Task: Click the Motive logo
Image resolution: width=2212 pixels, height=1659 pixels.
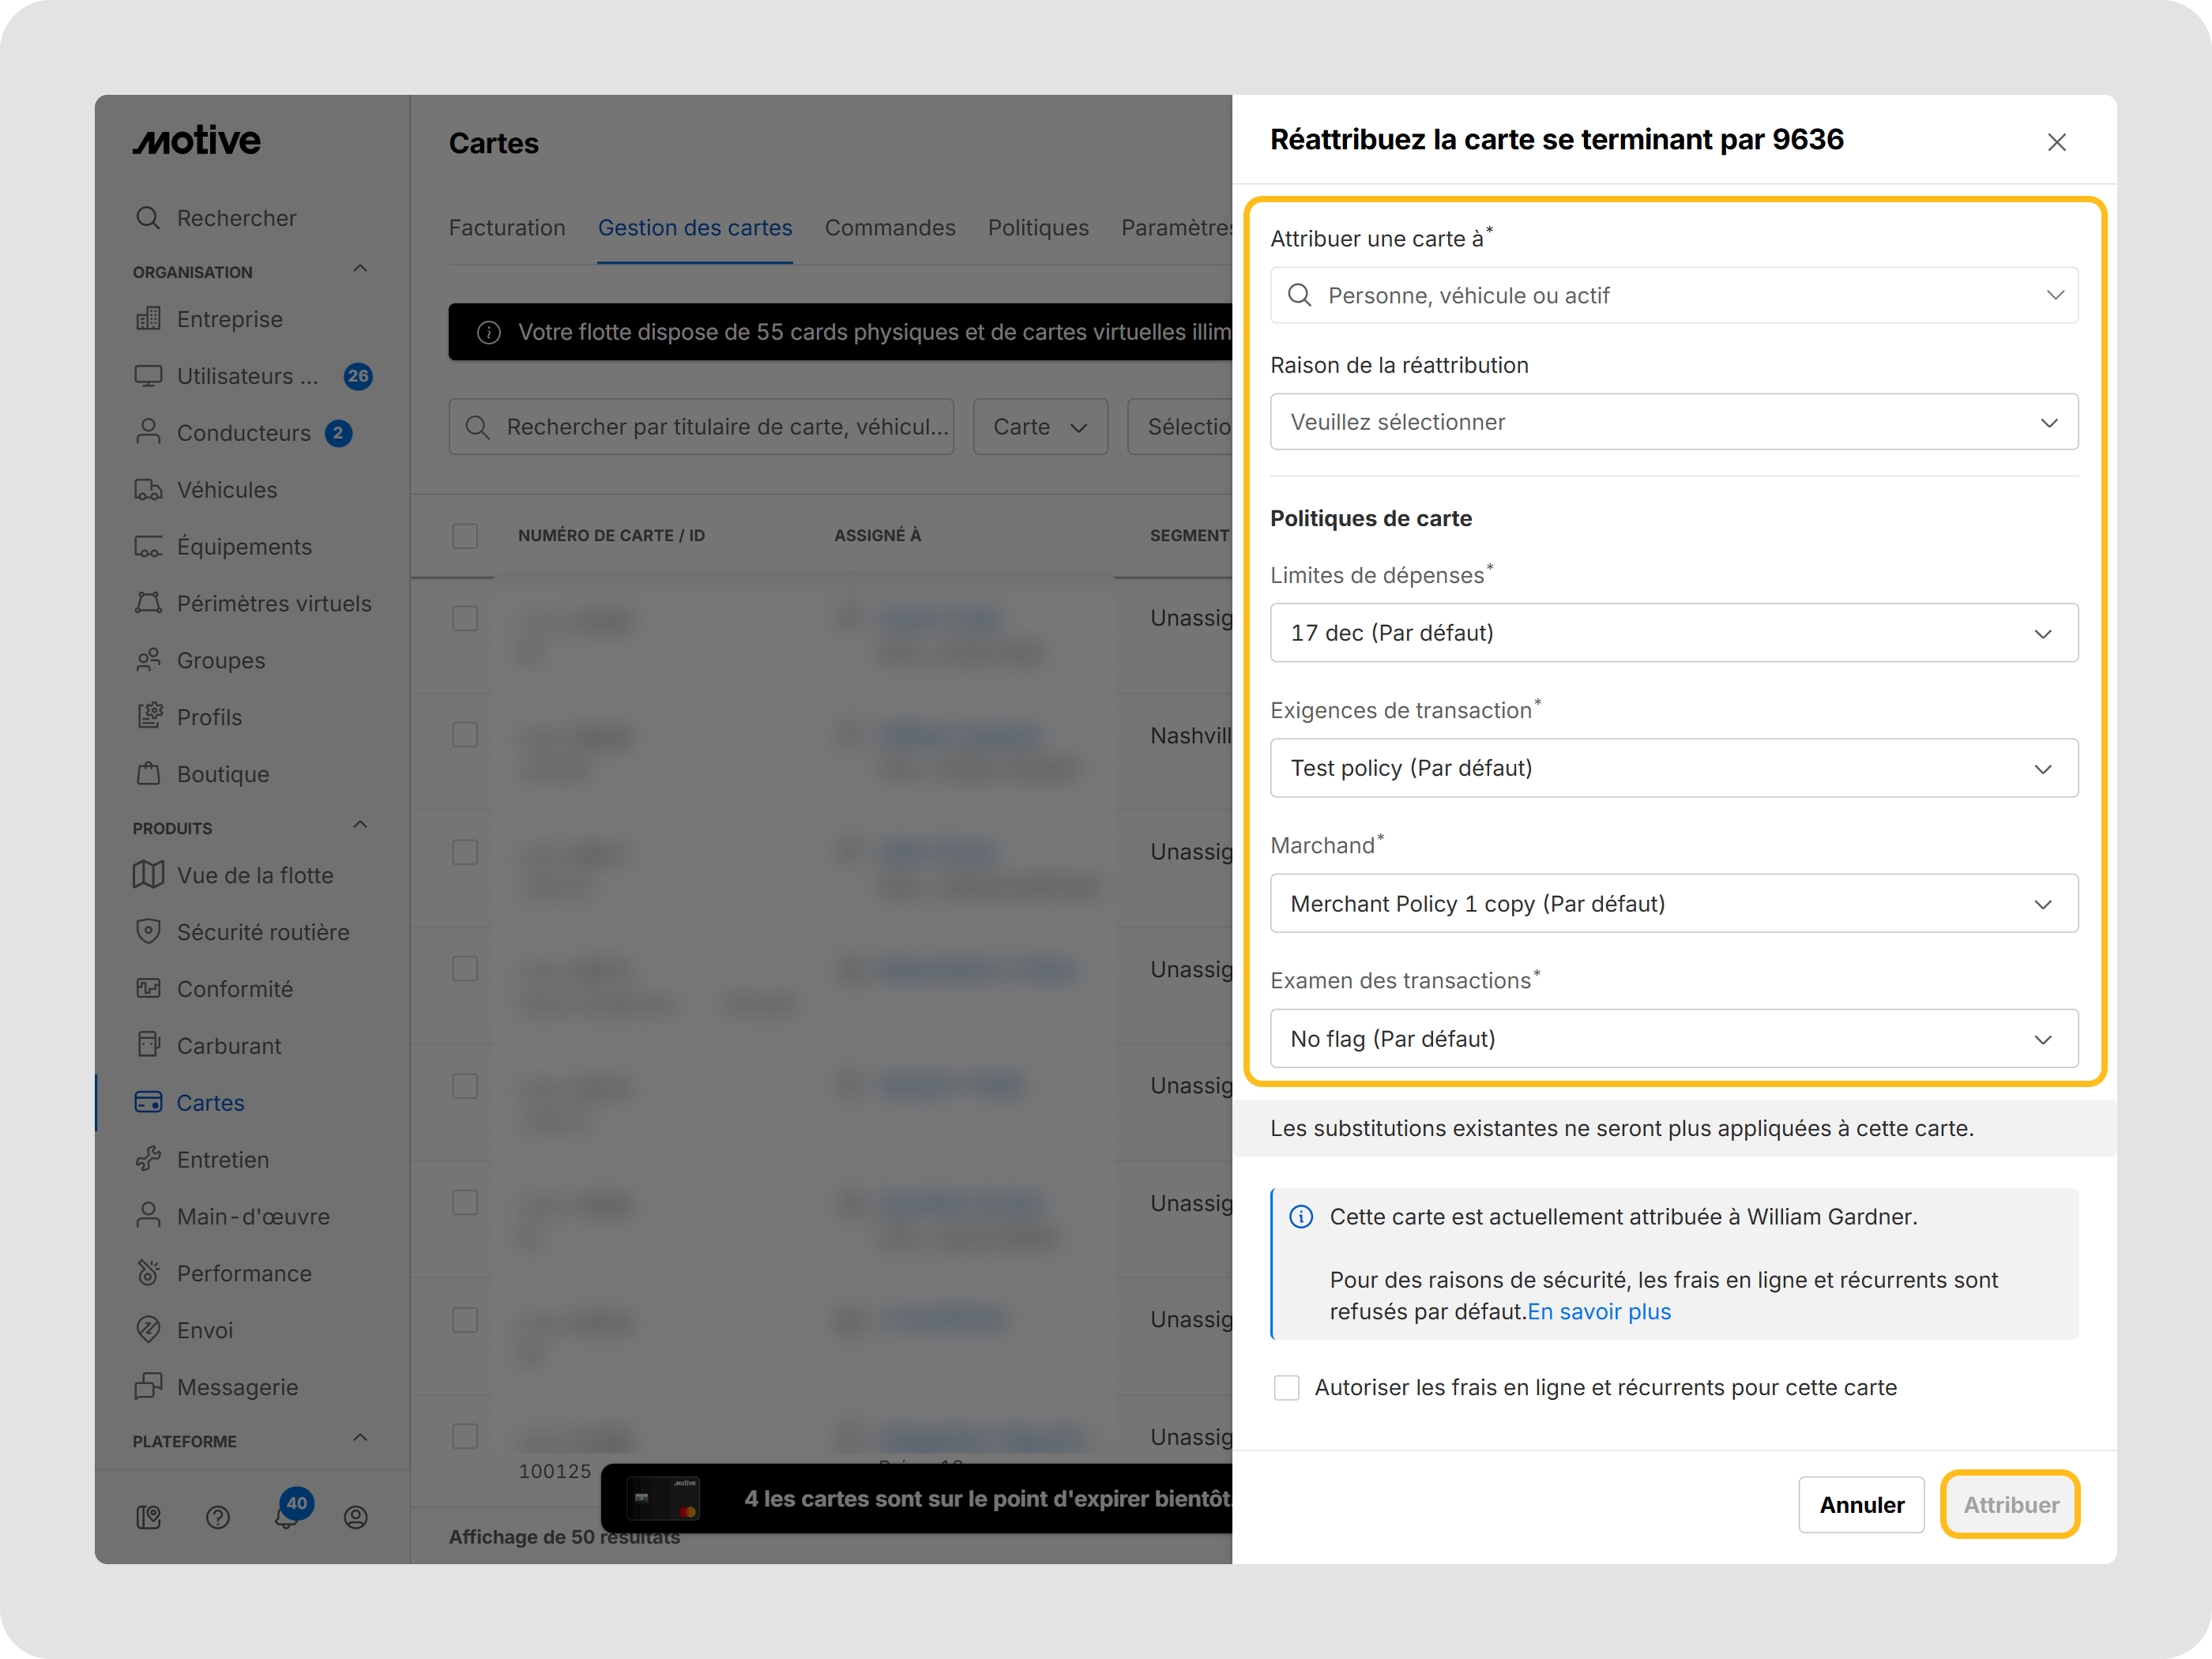Action: point(197,141)
